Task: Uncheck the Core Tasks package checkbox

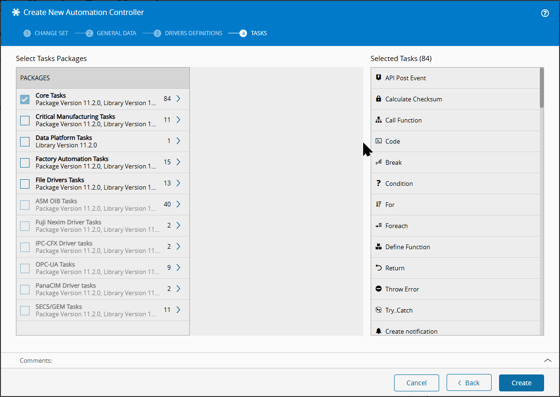Action: click(x=25, y=99)
